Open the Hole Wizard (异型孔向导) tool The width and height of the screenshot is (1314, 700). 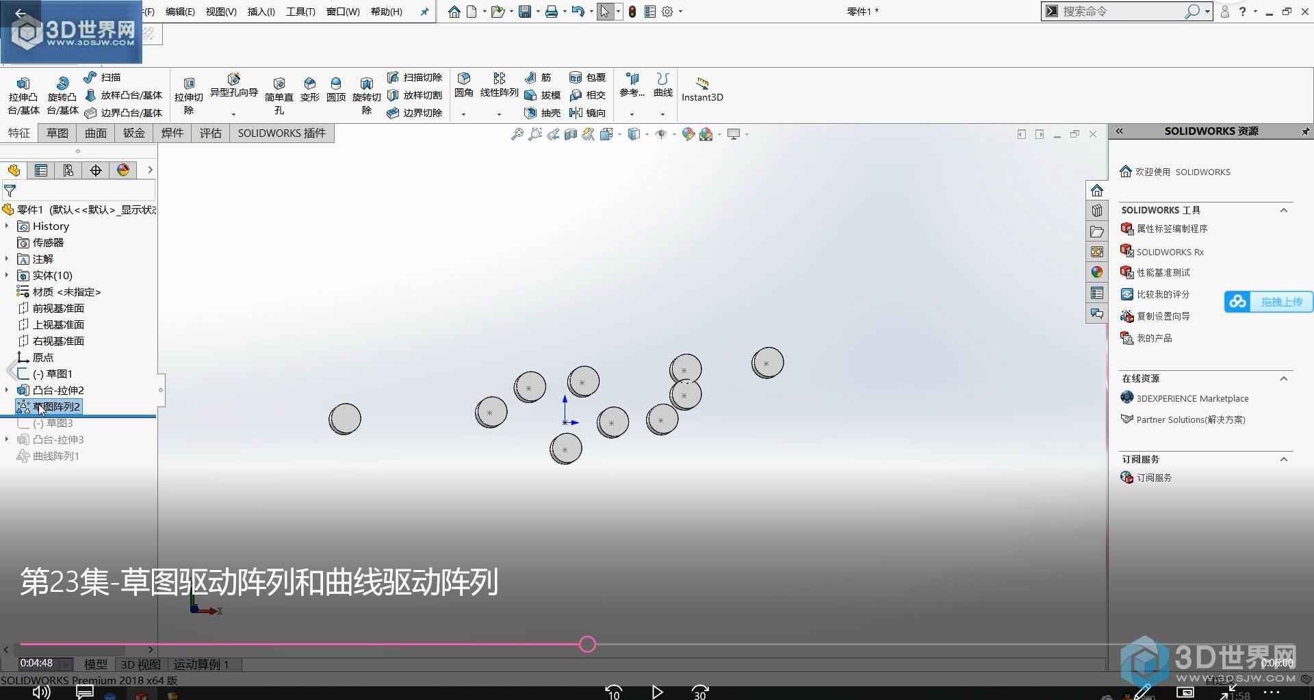coord(234,86)
